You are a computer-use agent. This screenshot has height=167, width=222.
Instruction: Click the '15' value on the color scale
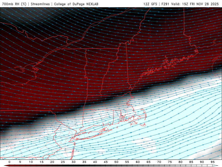pos(41,162)
